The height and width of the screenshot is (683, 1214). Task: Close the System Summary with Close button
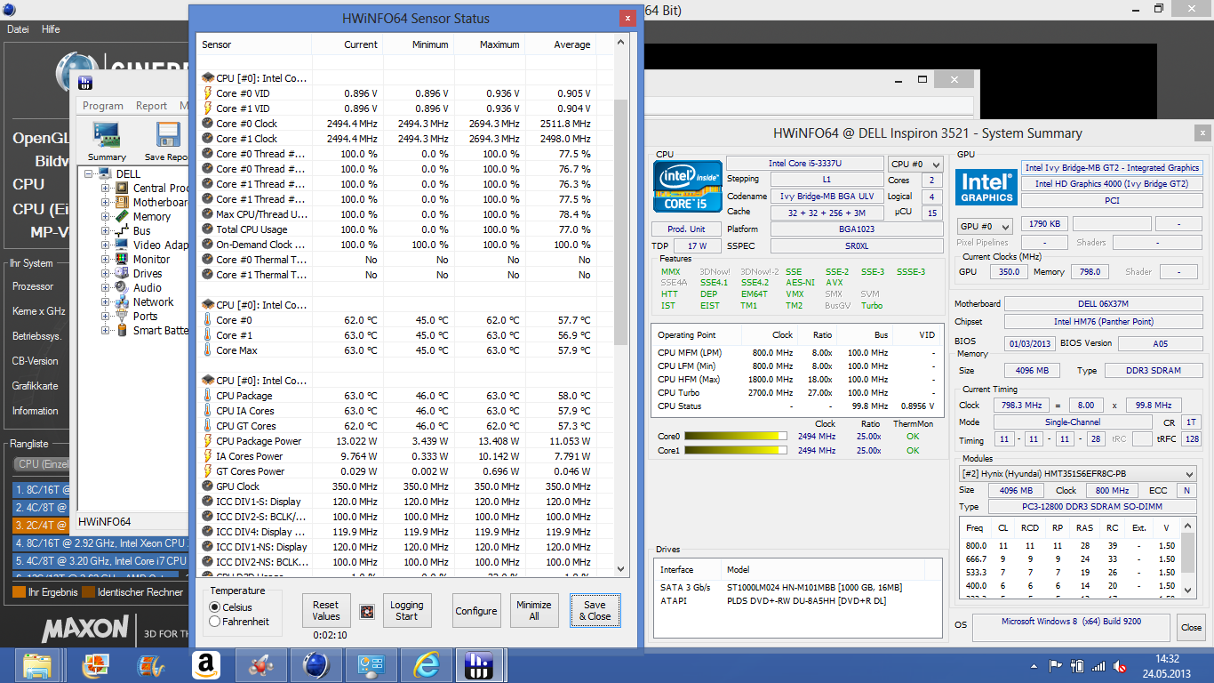[1191, 627]
